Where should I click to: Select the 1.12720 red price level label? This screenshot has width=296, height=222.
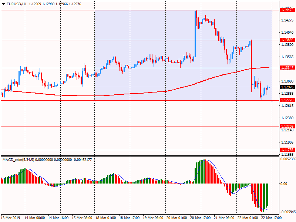tap(287, 100)
